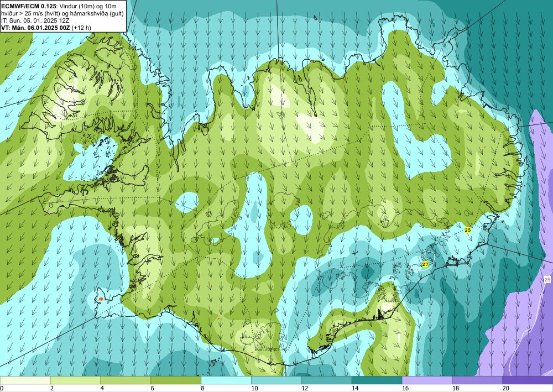Image resolution: width=553 pixels, height=392 pixels.
Task: Click the legend scale label '2'
Action: [52, 388]
